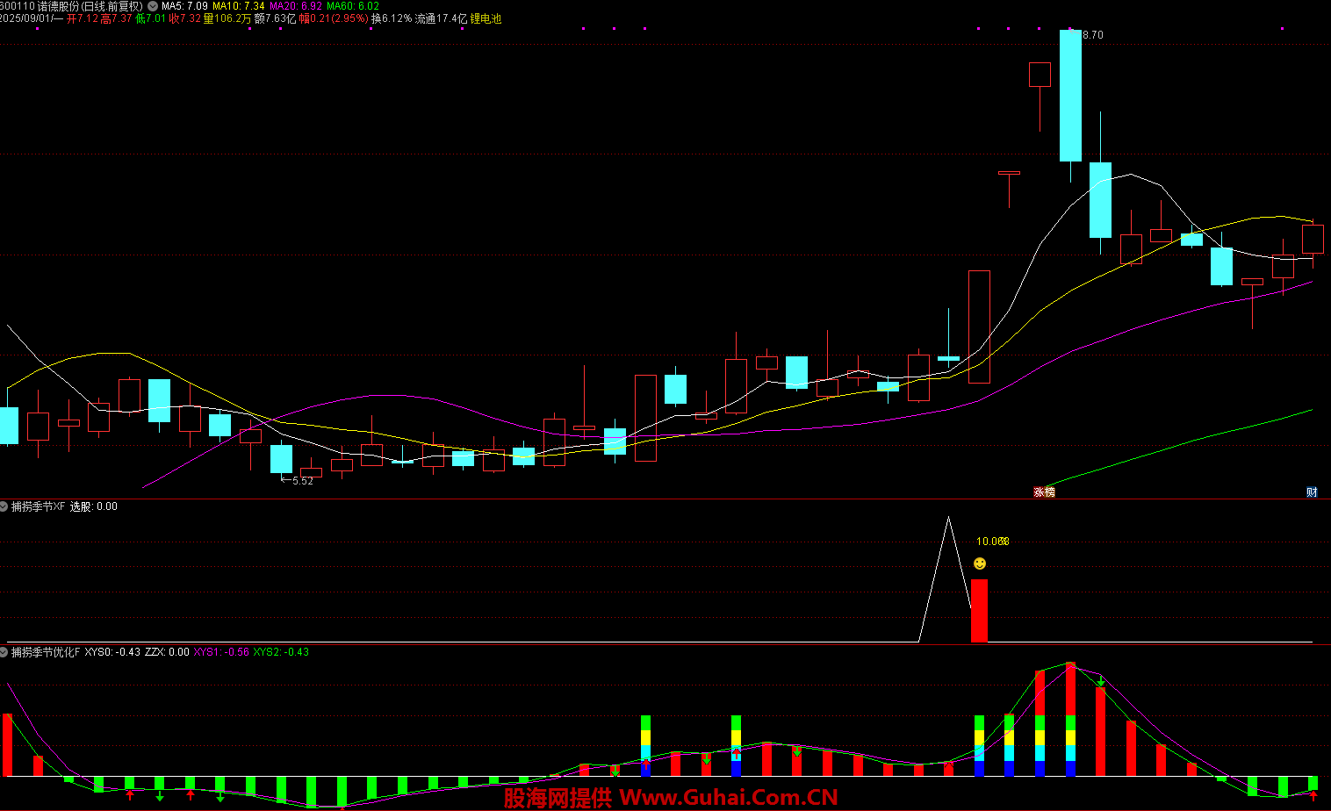
Task: Select the MA10: 7.34 label
Action: (x=238, y=6)
